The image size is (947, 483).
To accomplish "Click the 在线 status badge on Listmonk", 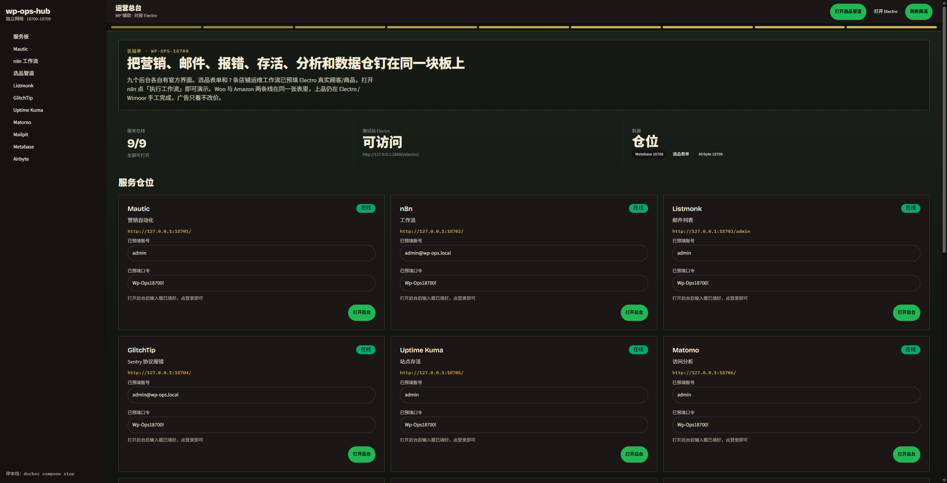I will [910, 208].
